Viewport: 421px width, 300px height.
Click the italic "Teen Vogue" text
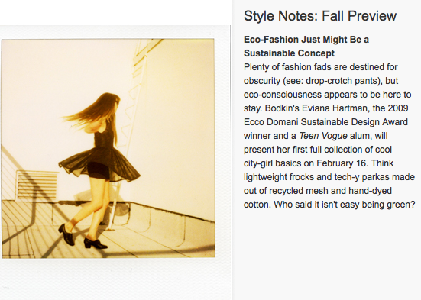(x=323, y=136)
